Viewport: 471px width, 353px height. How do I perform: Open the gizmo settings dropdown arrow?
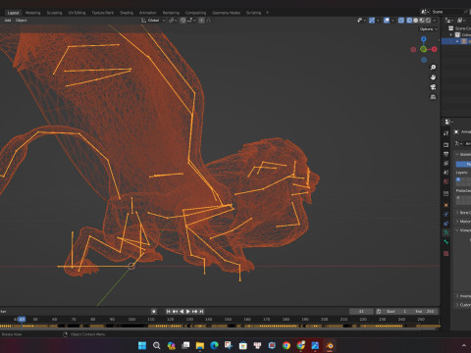click(x=378, y=21)
